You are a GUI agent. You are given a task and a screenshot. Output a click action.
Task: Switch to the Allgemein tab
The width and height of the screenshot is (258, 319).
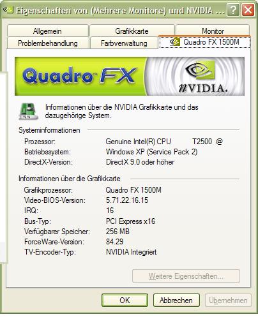(x=47, y=31)
